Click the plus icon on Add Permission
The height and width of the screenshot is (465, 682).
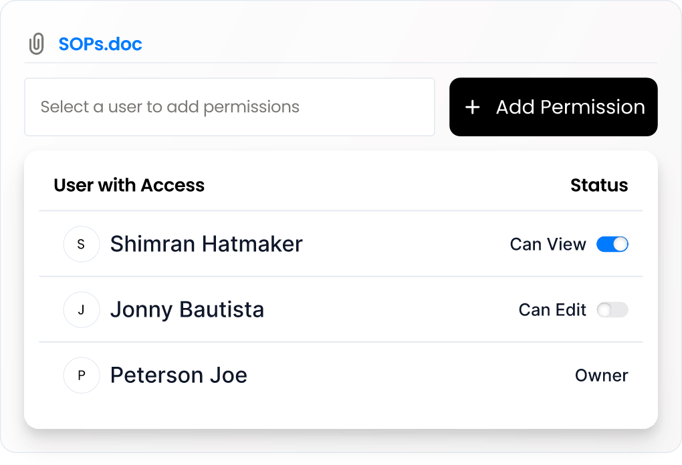tap(472, 107)
